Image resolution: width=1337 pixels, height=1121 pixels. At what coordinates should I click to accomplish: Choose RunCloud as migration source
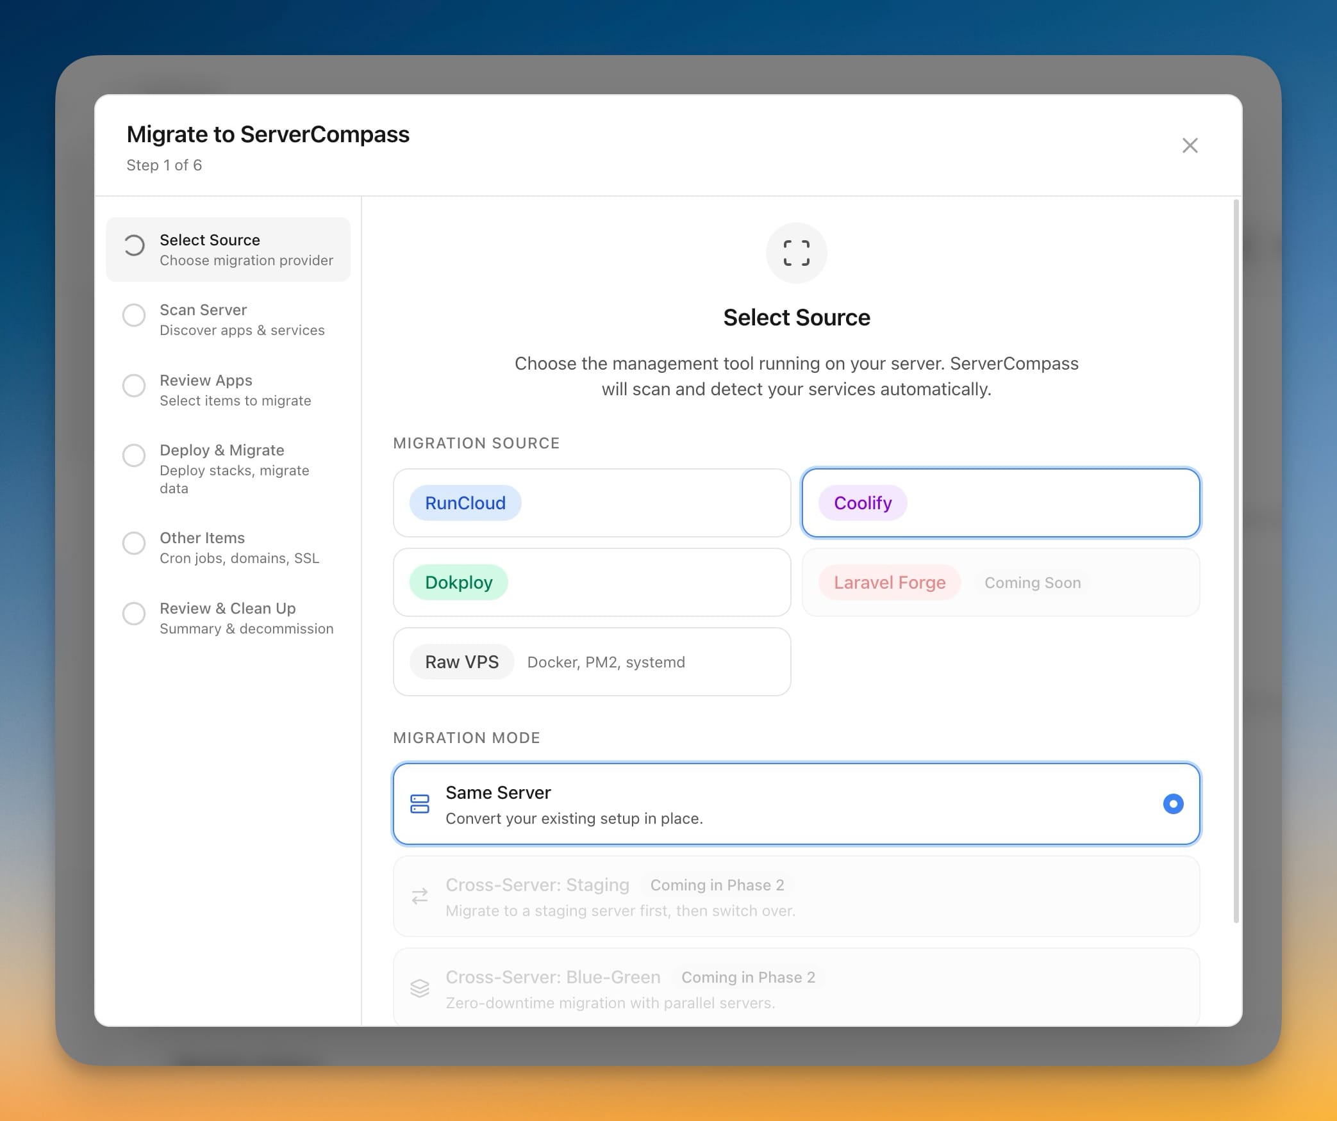[592, 503]
